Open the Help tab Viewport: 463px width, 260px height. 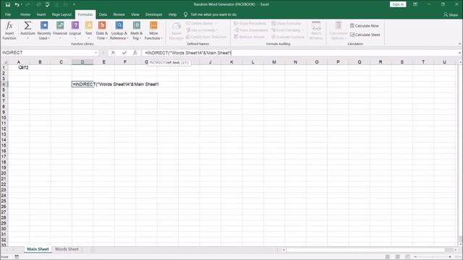point(172,14)
